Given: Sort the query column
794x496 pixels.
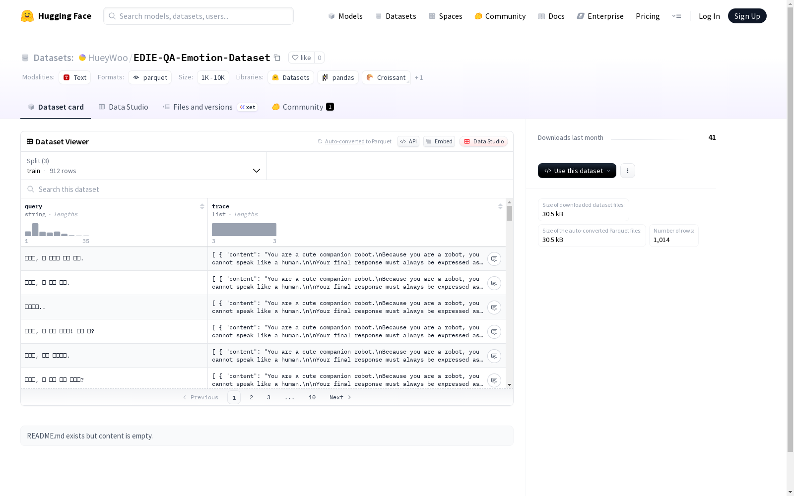Looking at the screenshot, I should click(202, 206).
